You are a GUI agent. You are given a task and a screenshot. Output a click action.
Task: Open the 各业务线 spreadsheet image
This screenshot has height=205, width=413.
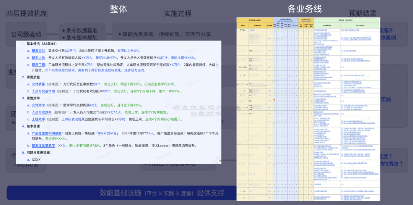click(308, 109)
